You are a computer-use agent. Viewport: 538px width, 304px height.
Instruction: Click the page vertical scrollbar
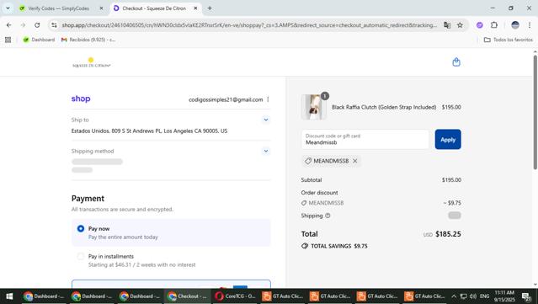click(x=535, y=112)
